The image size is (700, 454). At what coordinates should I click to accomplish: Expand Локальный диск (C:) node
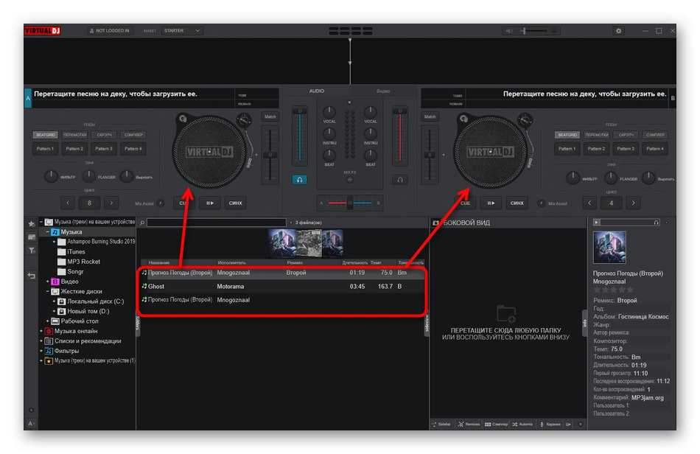pyautogui.click(x=54, y=301)
